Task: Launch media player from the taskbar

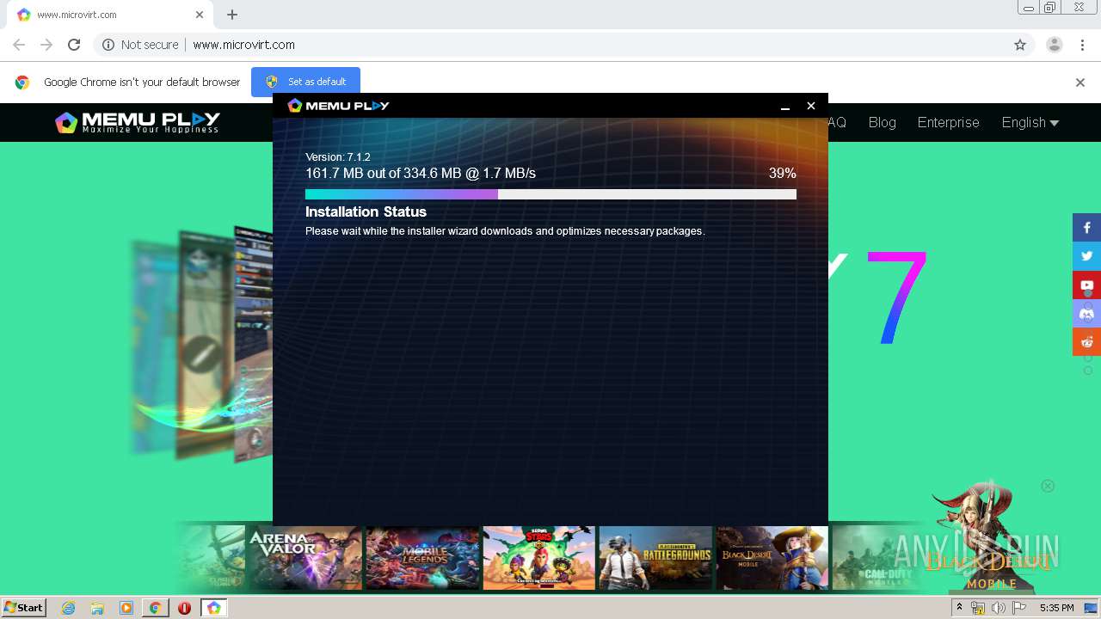Action: [126, 608]
